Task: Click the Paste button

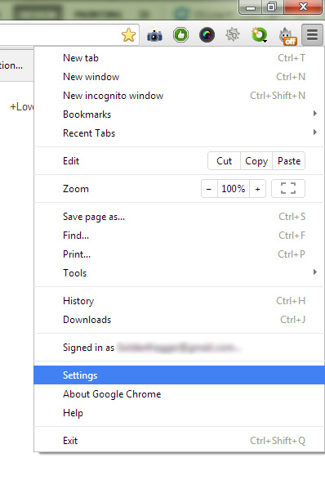Action: pos(289,161)
